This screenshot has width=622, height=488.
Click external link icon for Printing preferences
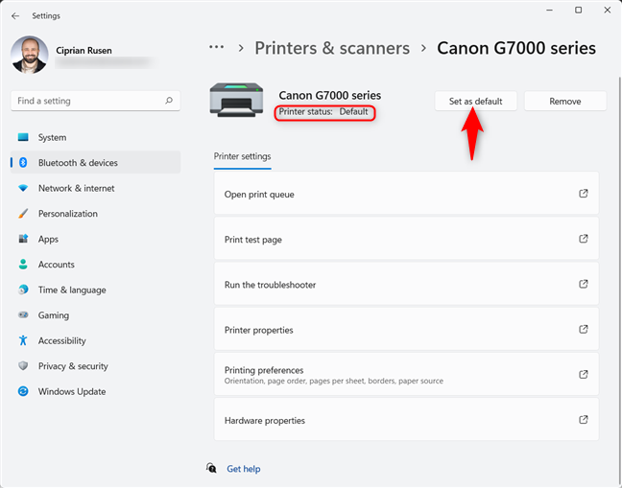pyautogui.click(x=584, y=374)
